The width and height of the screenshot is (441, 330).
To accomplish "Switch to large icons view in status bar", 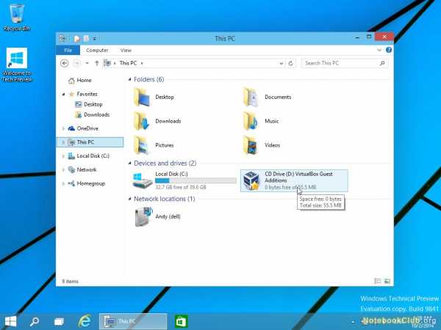I will (x=387, y=281).
